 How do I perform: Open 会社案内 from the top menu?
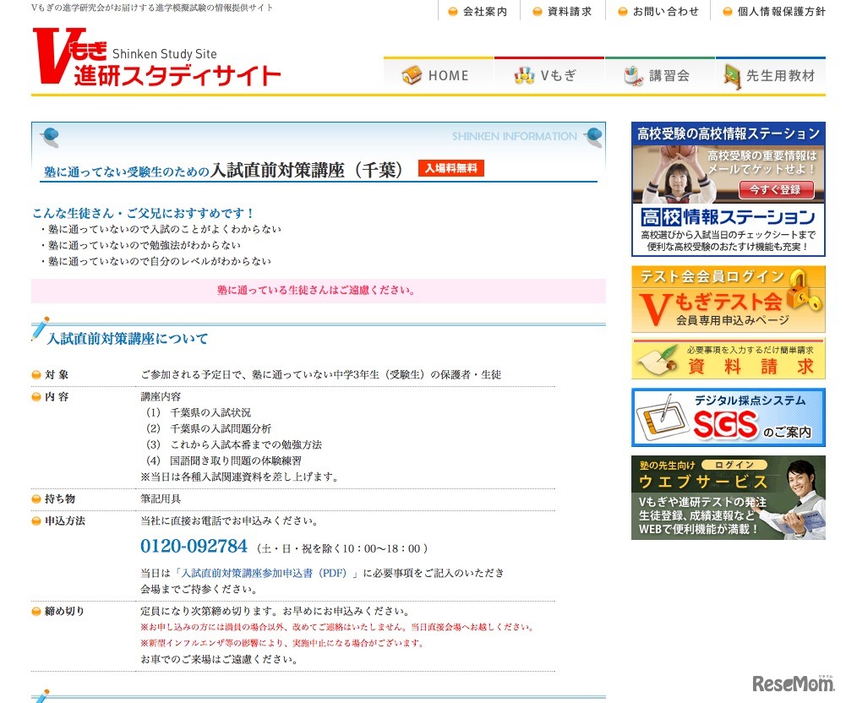coord(481,11)
